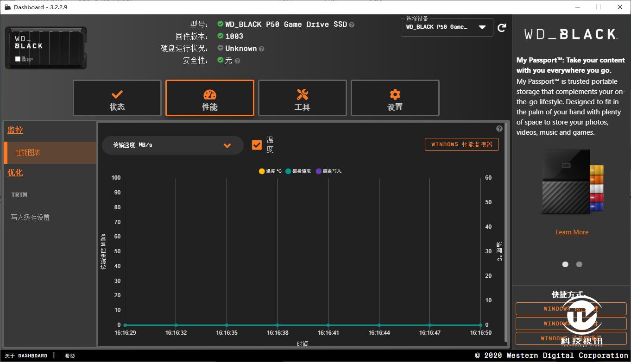Viewport: 631px width, 362px height.
Task: Click help icon beside security status
Action: pos(238,61)
